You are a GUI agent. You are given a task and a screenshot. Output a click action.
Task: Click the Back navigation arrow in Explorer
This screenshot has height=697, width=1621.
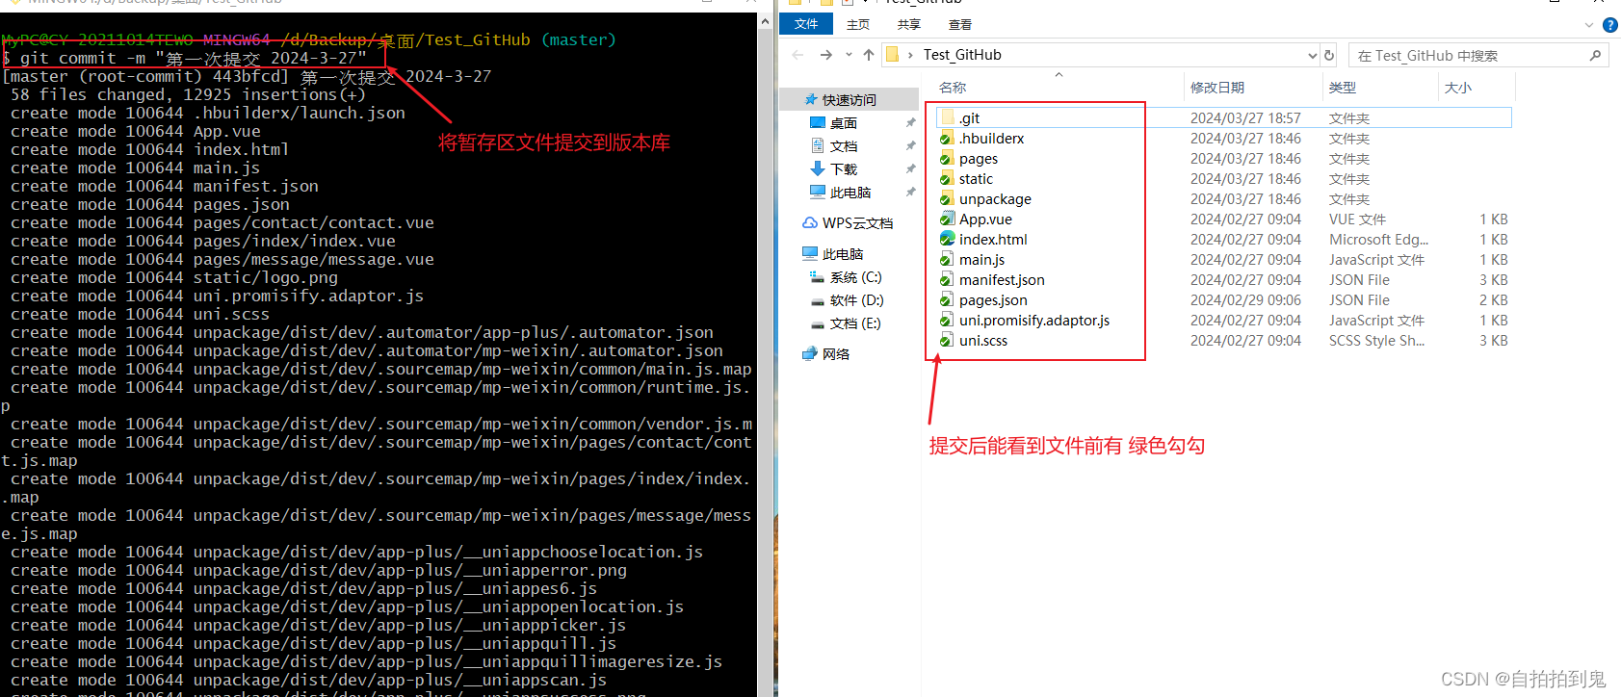797,55
